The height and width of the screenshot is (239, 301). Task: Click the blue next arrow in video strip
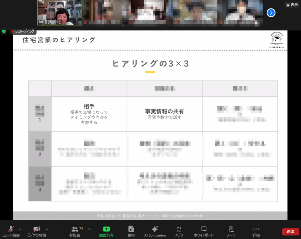click(x=271, y=13)
